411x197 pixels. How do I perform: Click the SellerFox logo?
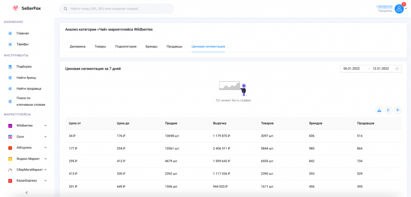coord(27,8)
